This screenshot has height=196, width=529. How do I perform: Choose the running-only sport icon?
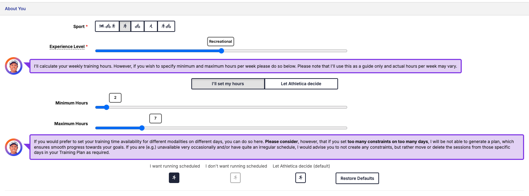(125, 26)
